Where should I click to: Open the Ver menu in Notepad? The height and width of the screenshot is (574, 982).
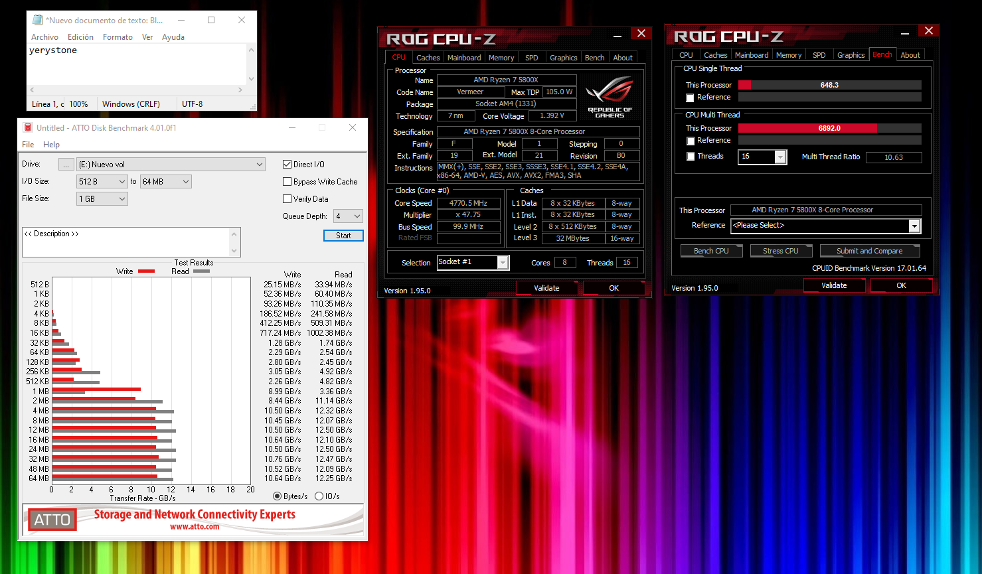(x=147, y=37)
